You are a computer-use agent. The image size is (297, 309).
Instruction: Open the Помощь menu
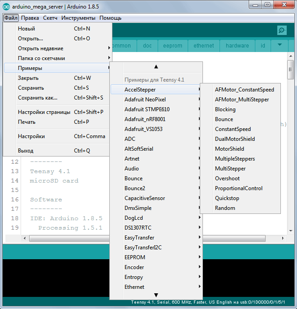[x=110, y=18]
